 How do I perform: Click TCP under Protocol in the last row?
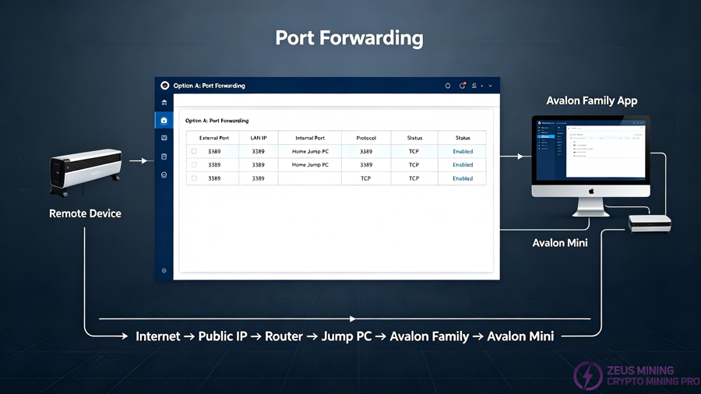point(366,178)
